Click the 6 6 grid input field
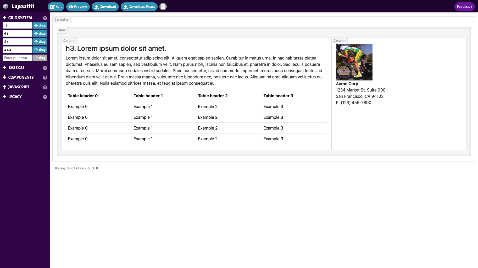Screen dimensions: 478x268 [x=17, y=34]
